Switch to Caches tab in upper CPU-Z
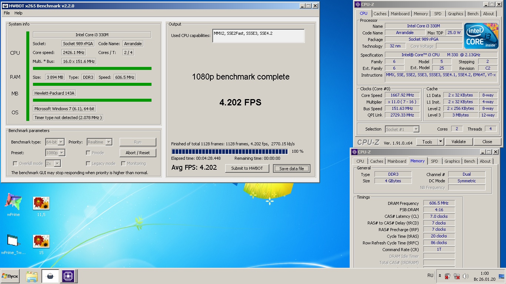506x284 pixels. coord(380,14)
